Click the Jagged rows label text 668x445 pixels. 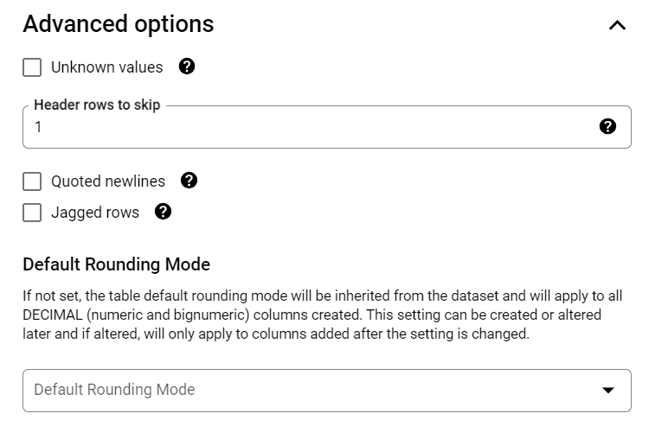coord(95,213)
